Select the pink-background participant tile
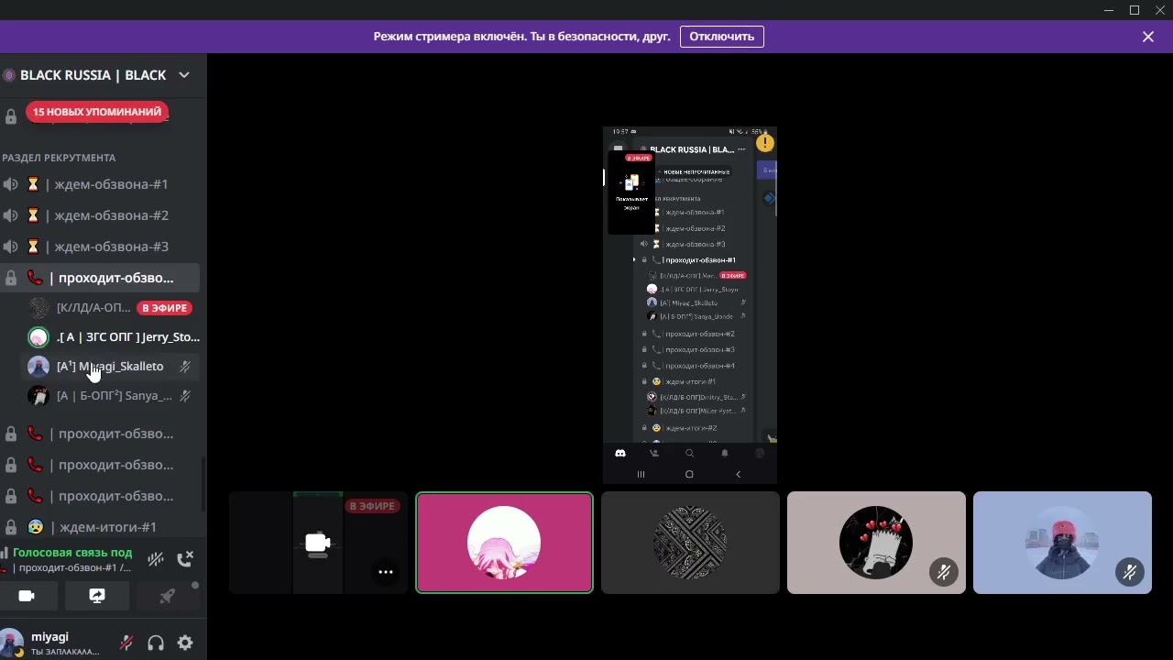This screenshot has width=1173, height=660. (x=505, y=543)
